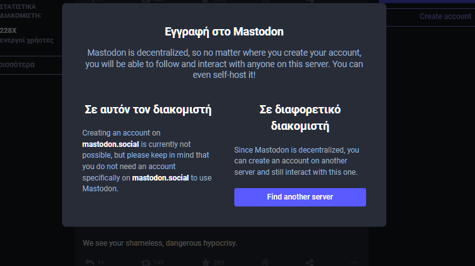Select the Σε αυτόν τον διακομιστή heading

tap(148, 110)
